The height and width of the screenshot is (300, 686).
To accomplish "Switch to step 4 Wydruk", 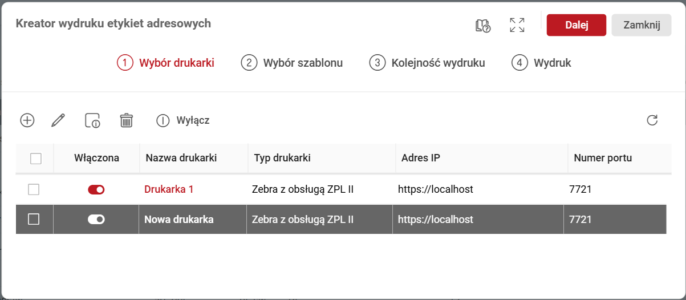I will click(541, 63).
